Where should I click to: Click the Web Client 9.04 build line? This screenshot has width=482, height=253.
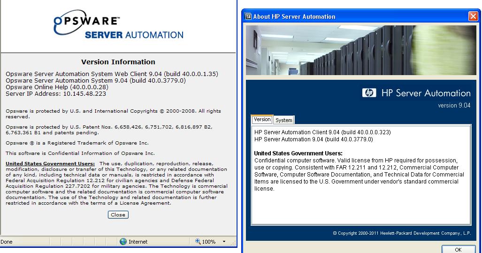click(x=112, y=74)
